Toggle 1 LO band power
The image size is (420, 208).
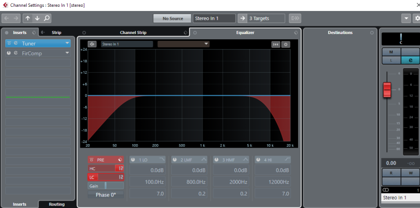133,160
